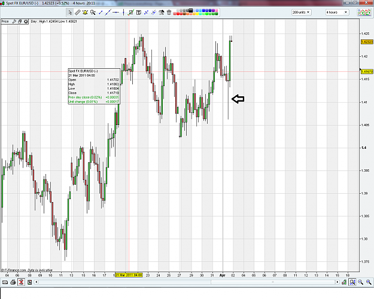Click the left arrow of the horizontal scrollbar

point(37,282)
